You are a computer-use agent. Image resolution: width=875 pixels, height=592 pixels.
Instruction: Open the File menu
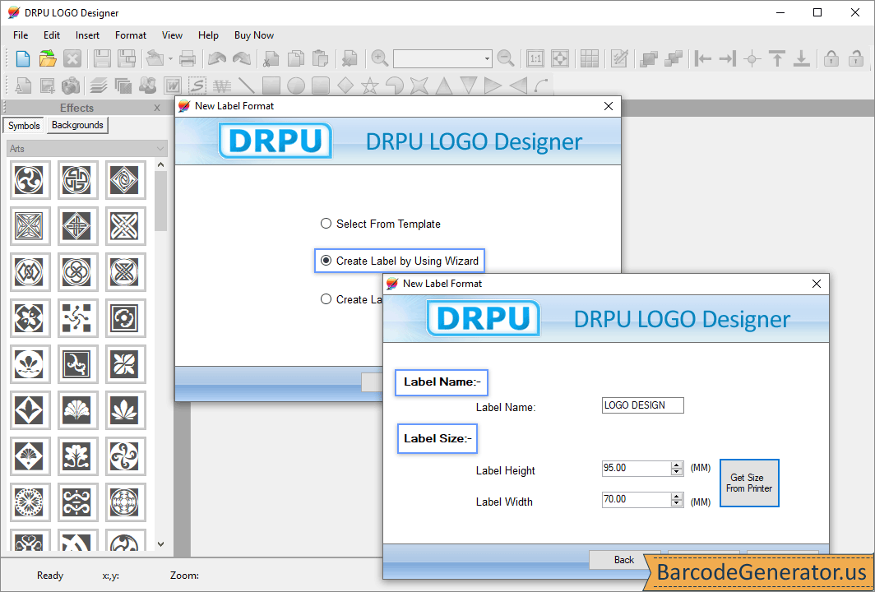(21, 35)
